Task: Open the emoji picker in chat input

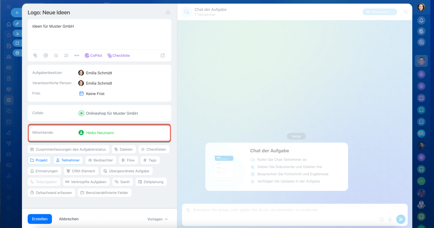Action: point(382,219)
